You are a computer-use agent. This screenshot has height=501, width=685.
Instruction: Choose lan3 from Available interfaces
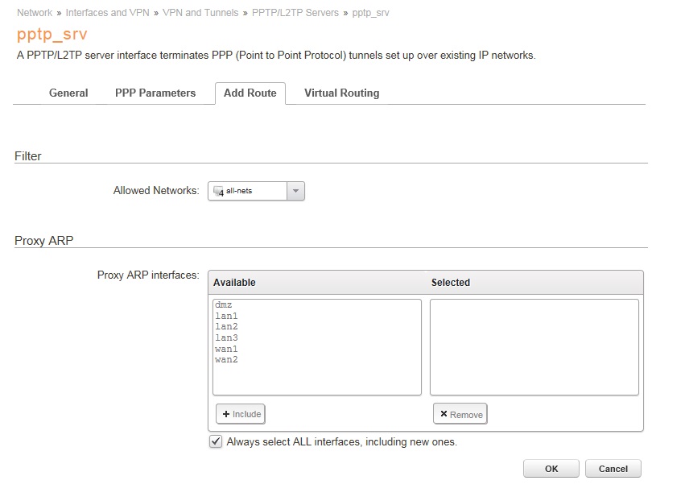(x=226, y=338)
